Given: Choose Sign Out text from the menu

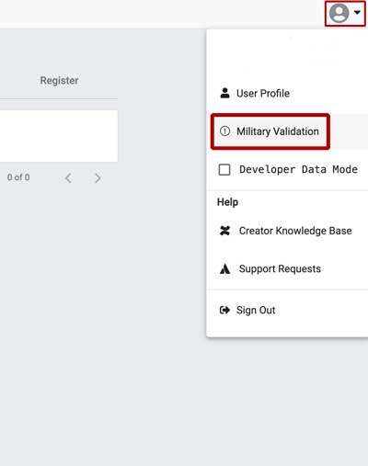Looking at the screenshot, I should [256, 310].
